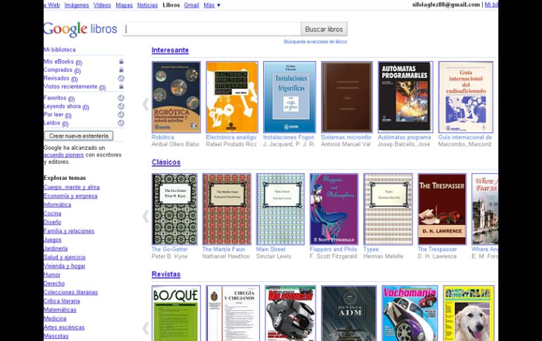Click the lock icon beside Mis eBooks
Screen dimensions: 542x341
[x=121, y=62]
